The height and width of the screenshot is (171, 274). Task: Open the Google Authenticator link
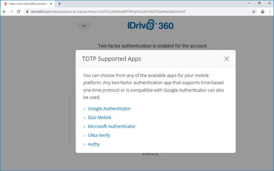[x=109, y=108]
